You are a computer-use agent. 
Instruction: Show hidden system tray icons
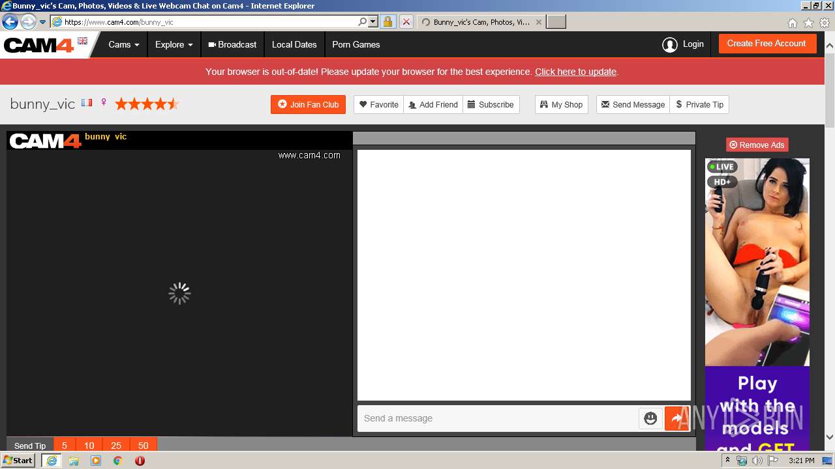[x=727, y=461]
